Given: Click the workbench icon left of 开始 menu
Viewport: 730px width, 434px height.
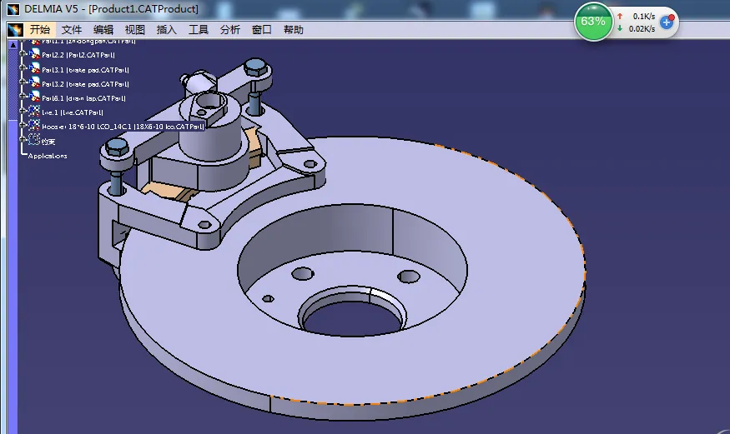Looking at the screenshot, I should click(x=15, y=29).
